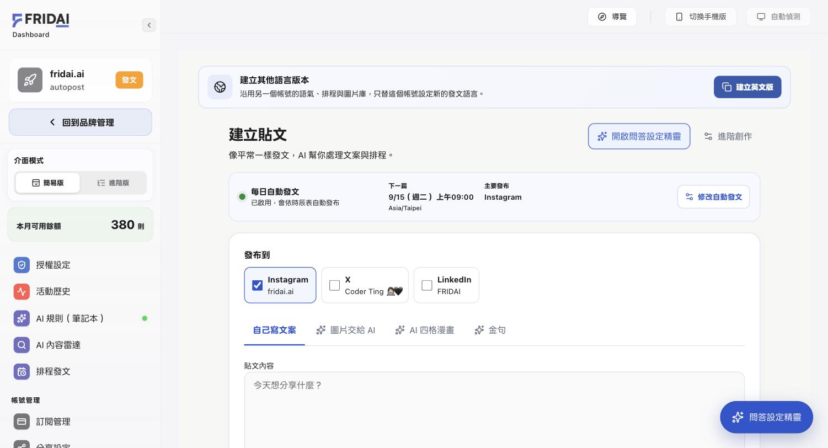Check the X Coder Ting checkbox
The width and height of the screenshot is (828, 448).
point(334,285)
